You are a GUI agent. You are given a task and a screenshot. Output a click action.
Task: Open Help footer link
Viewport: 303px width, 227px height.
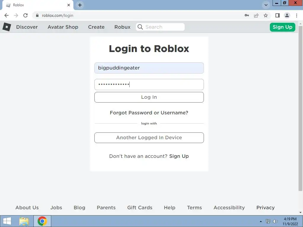point(170,207)
